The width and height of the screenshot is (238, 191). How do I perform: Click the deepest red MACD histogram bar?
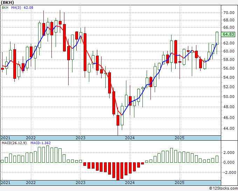(x=118, y=171)
